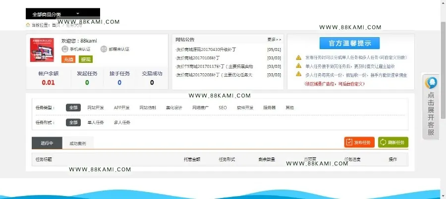Image resolution: width=446 pixels, height=199 pixels.
Task: Select 单人任务 task form filter
Action: pyautogui.click(x=96, y=123)
